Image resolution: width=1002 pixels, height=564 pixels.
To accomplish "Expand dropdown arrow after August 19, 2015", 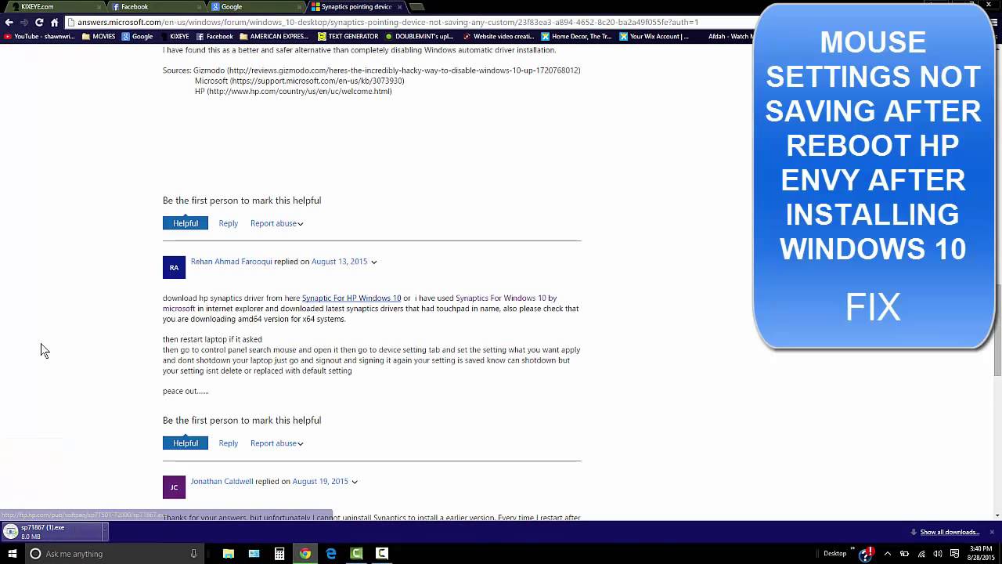I will pyautogui.click(x=355, y=483).
